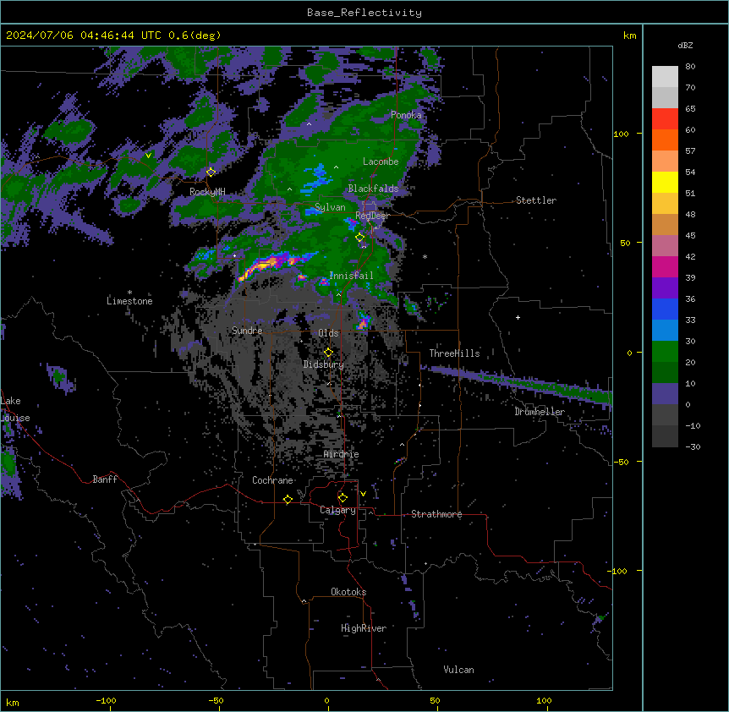Click the yellow diamond marker above Calgary

pos(343,498)
